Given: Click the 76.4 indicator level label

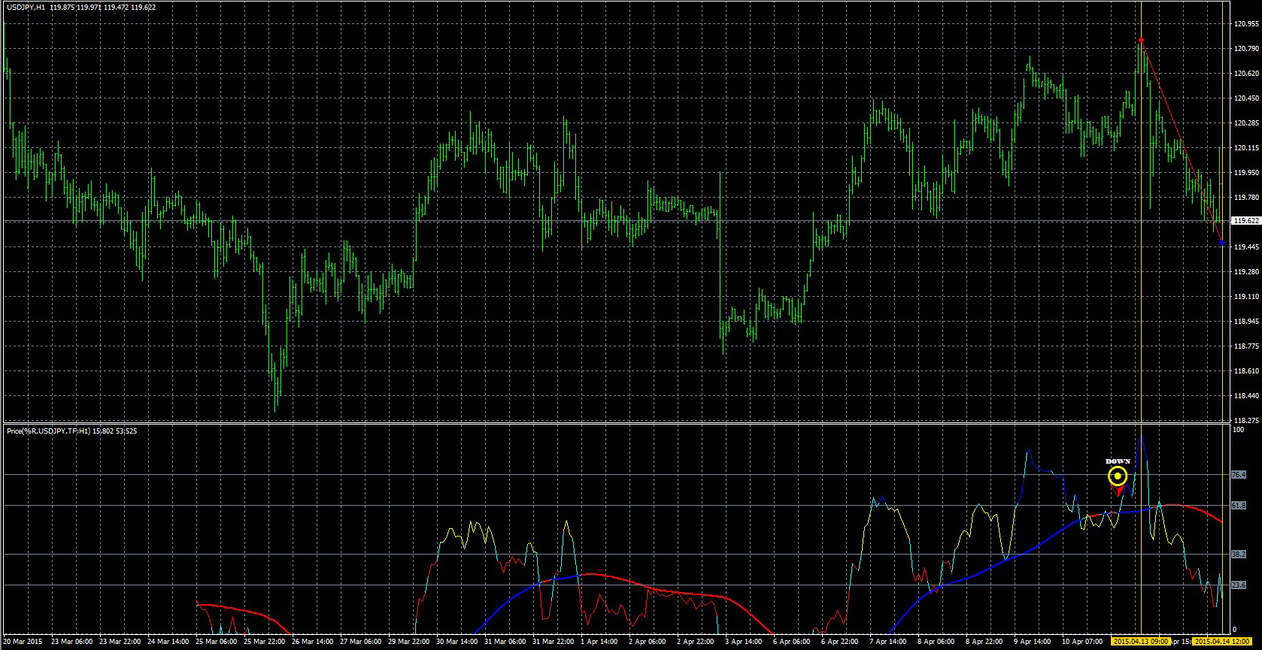Looking at the screenshot, I should pos(1239,475).
